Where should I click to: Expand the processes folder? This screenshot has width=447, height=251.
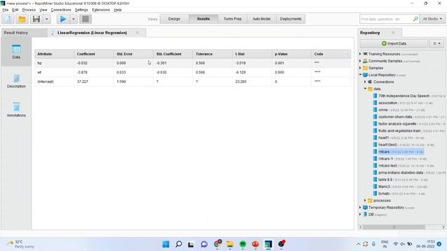(365, 201)
